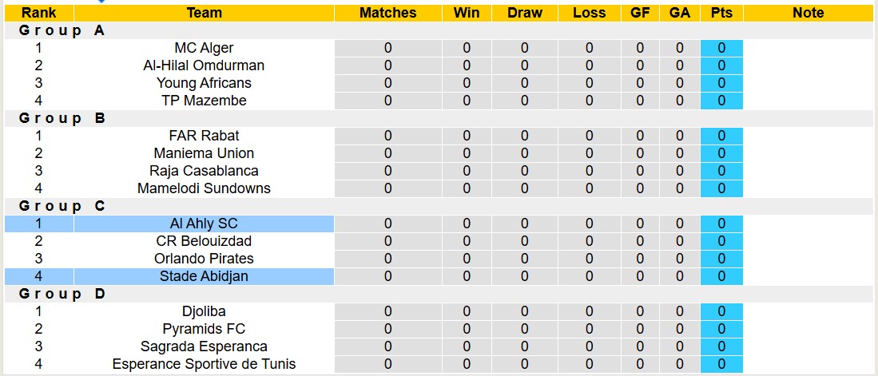Click on Young Africans team name
The width and height of the screenshot is (878, 376).
204,83
